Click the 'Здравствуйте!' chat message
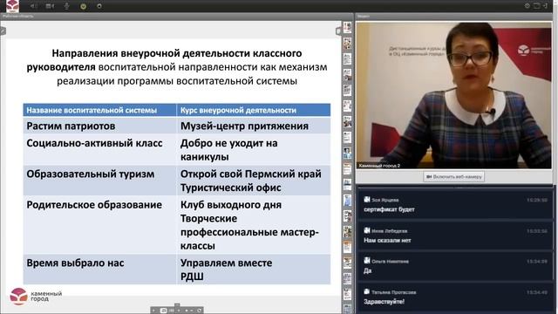Viewport: 558px width, 314px height. [x=384, y=302]
